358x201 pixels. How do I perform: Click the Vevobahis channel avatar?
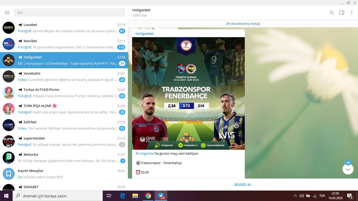click(x=9, y=76)
